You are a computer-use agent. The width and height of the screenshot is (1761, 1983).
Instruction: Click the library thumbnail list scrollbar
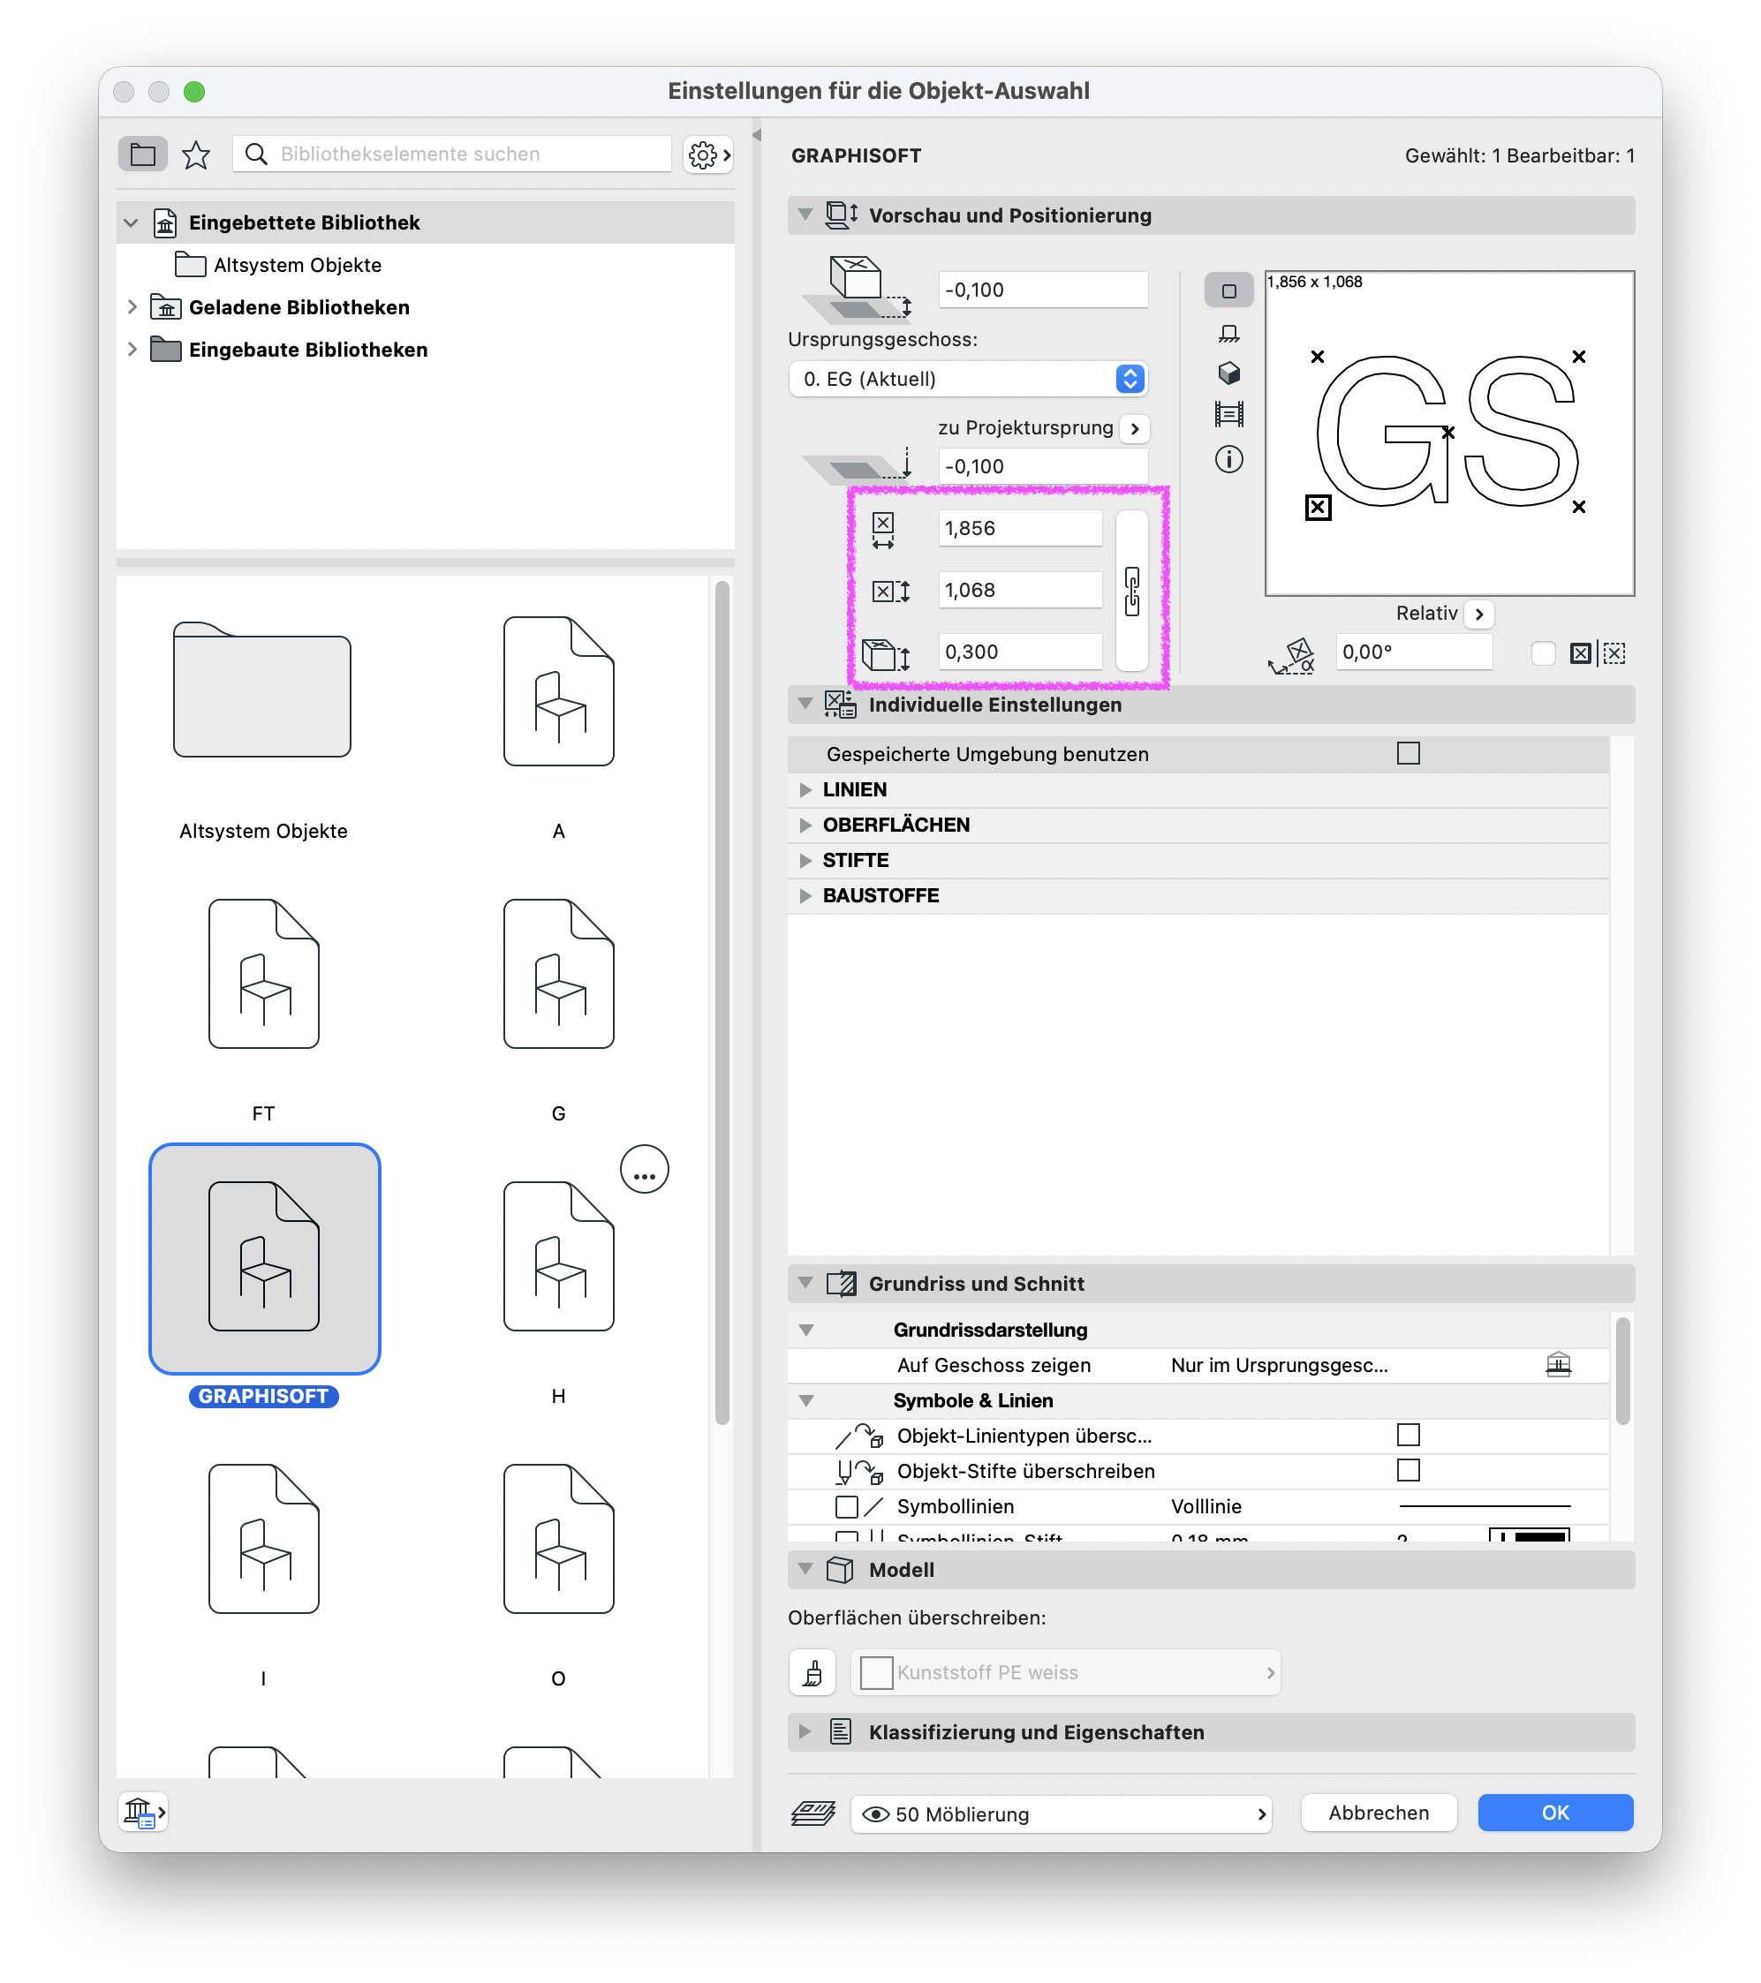coord(722,1003)
